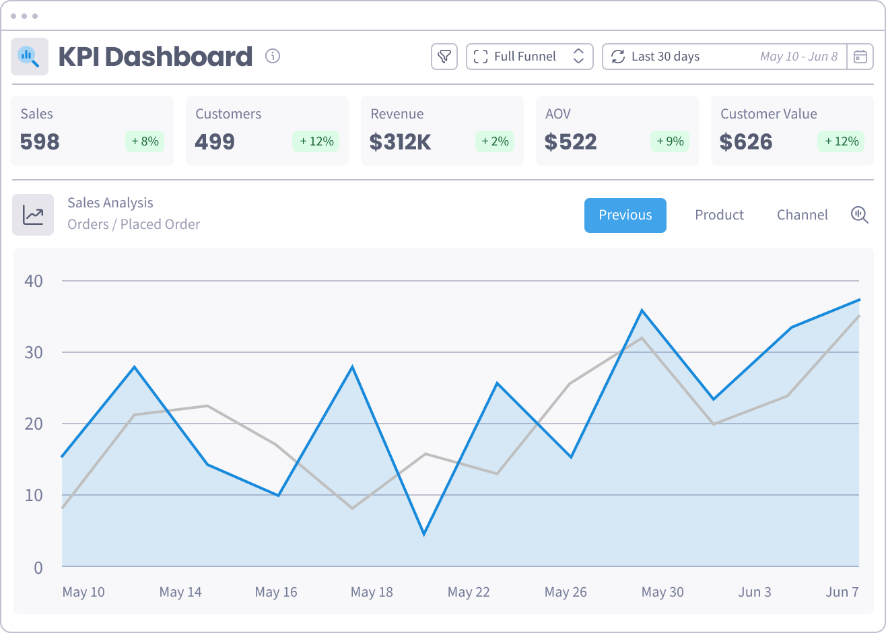Click the May 10 - Jun 8 date range

point(798,57)
